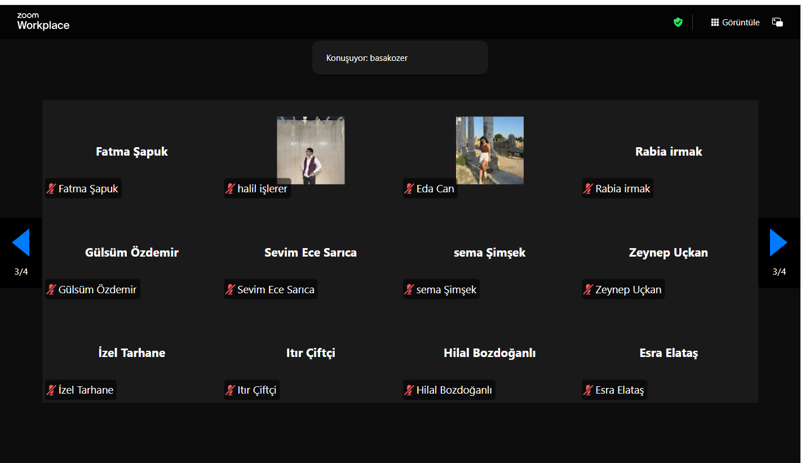Viewport: 801px width, 463px height.
Task: Click the green security shield icon
Action: pyautogui.click(x=678, y=23)
